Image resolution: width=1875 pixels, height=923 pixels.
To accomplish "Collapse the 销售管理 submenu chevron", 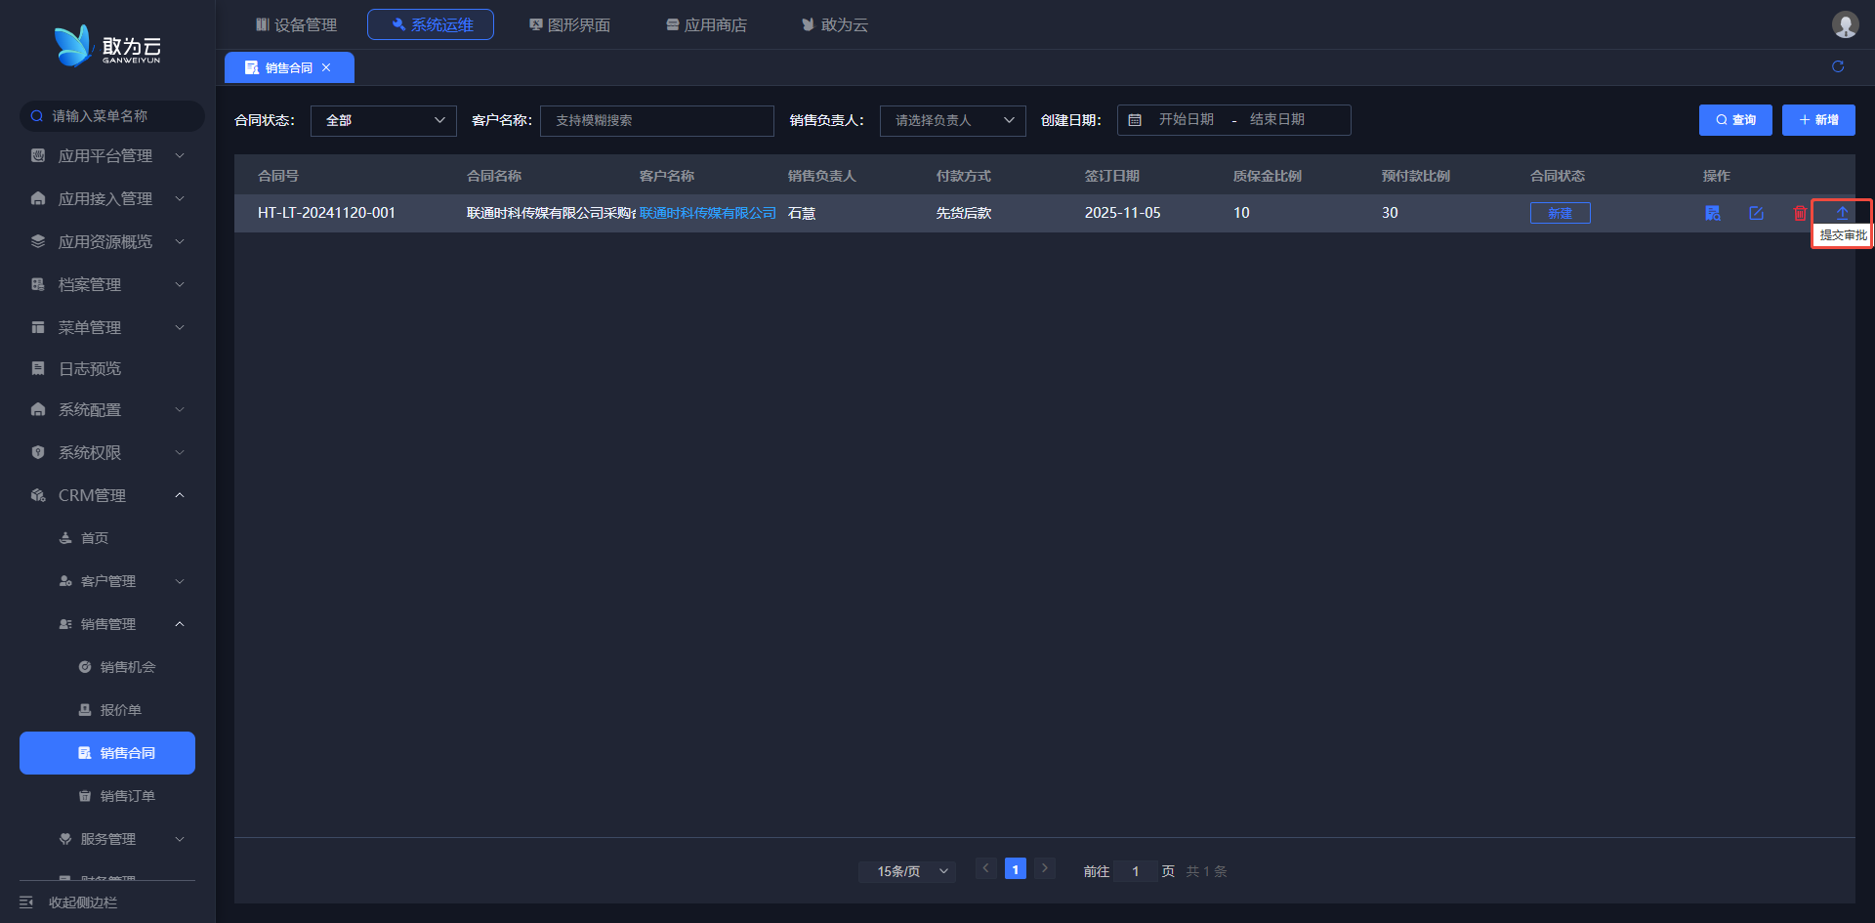I will coord(180,624).
